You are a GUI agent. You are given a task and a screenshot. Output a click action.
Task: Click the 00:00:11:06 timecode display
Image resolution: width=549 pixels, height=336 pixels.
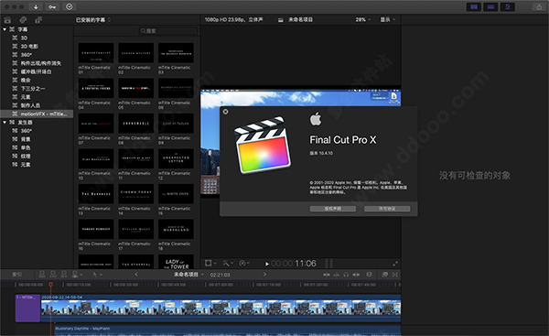[294, 264]
